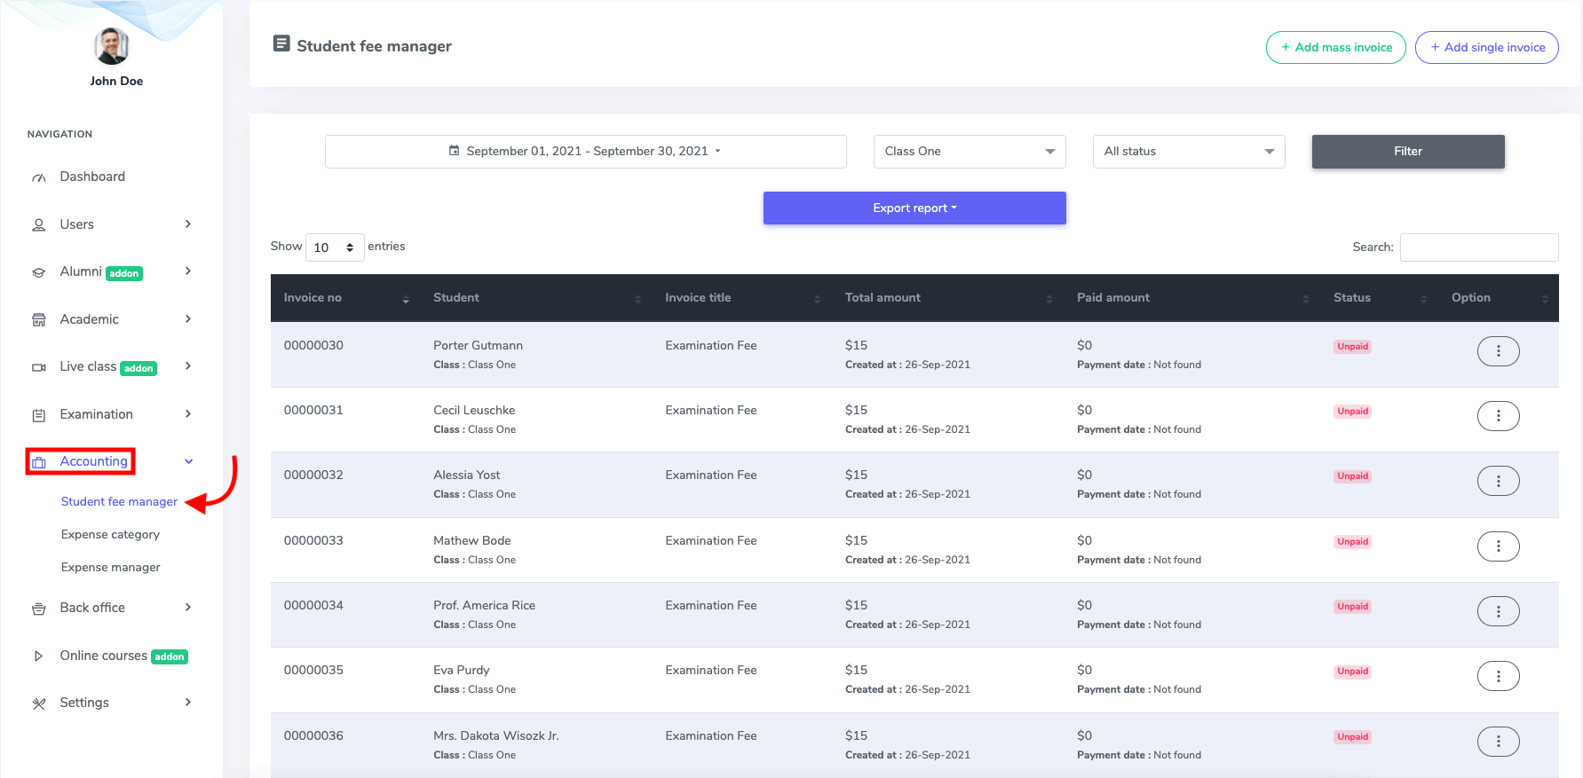Go to Expense manager
1583x778 pixels.
click(110, 568)
